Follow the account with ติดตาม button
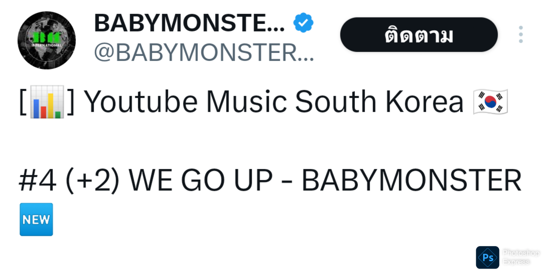550x278 pixels. tap(419, 35)
